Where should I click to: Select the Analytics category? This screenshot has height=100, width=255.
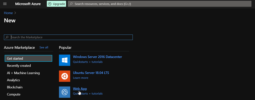pos(13,80)
